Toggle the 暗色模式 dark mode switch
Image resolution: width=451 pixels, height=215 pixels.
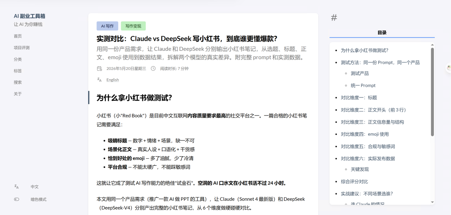tap(16, 199)
